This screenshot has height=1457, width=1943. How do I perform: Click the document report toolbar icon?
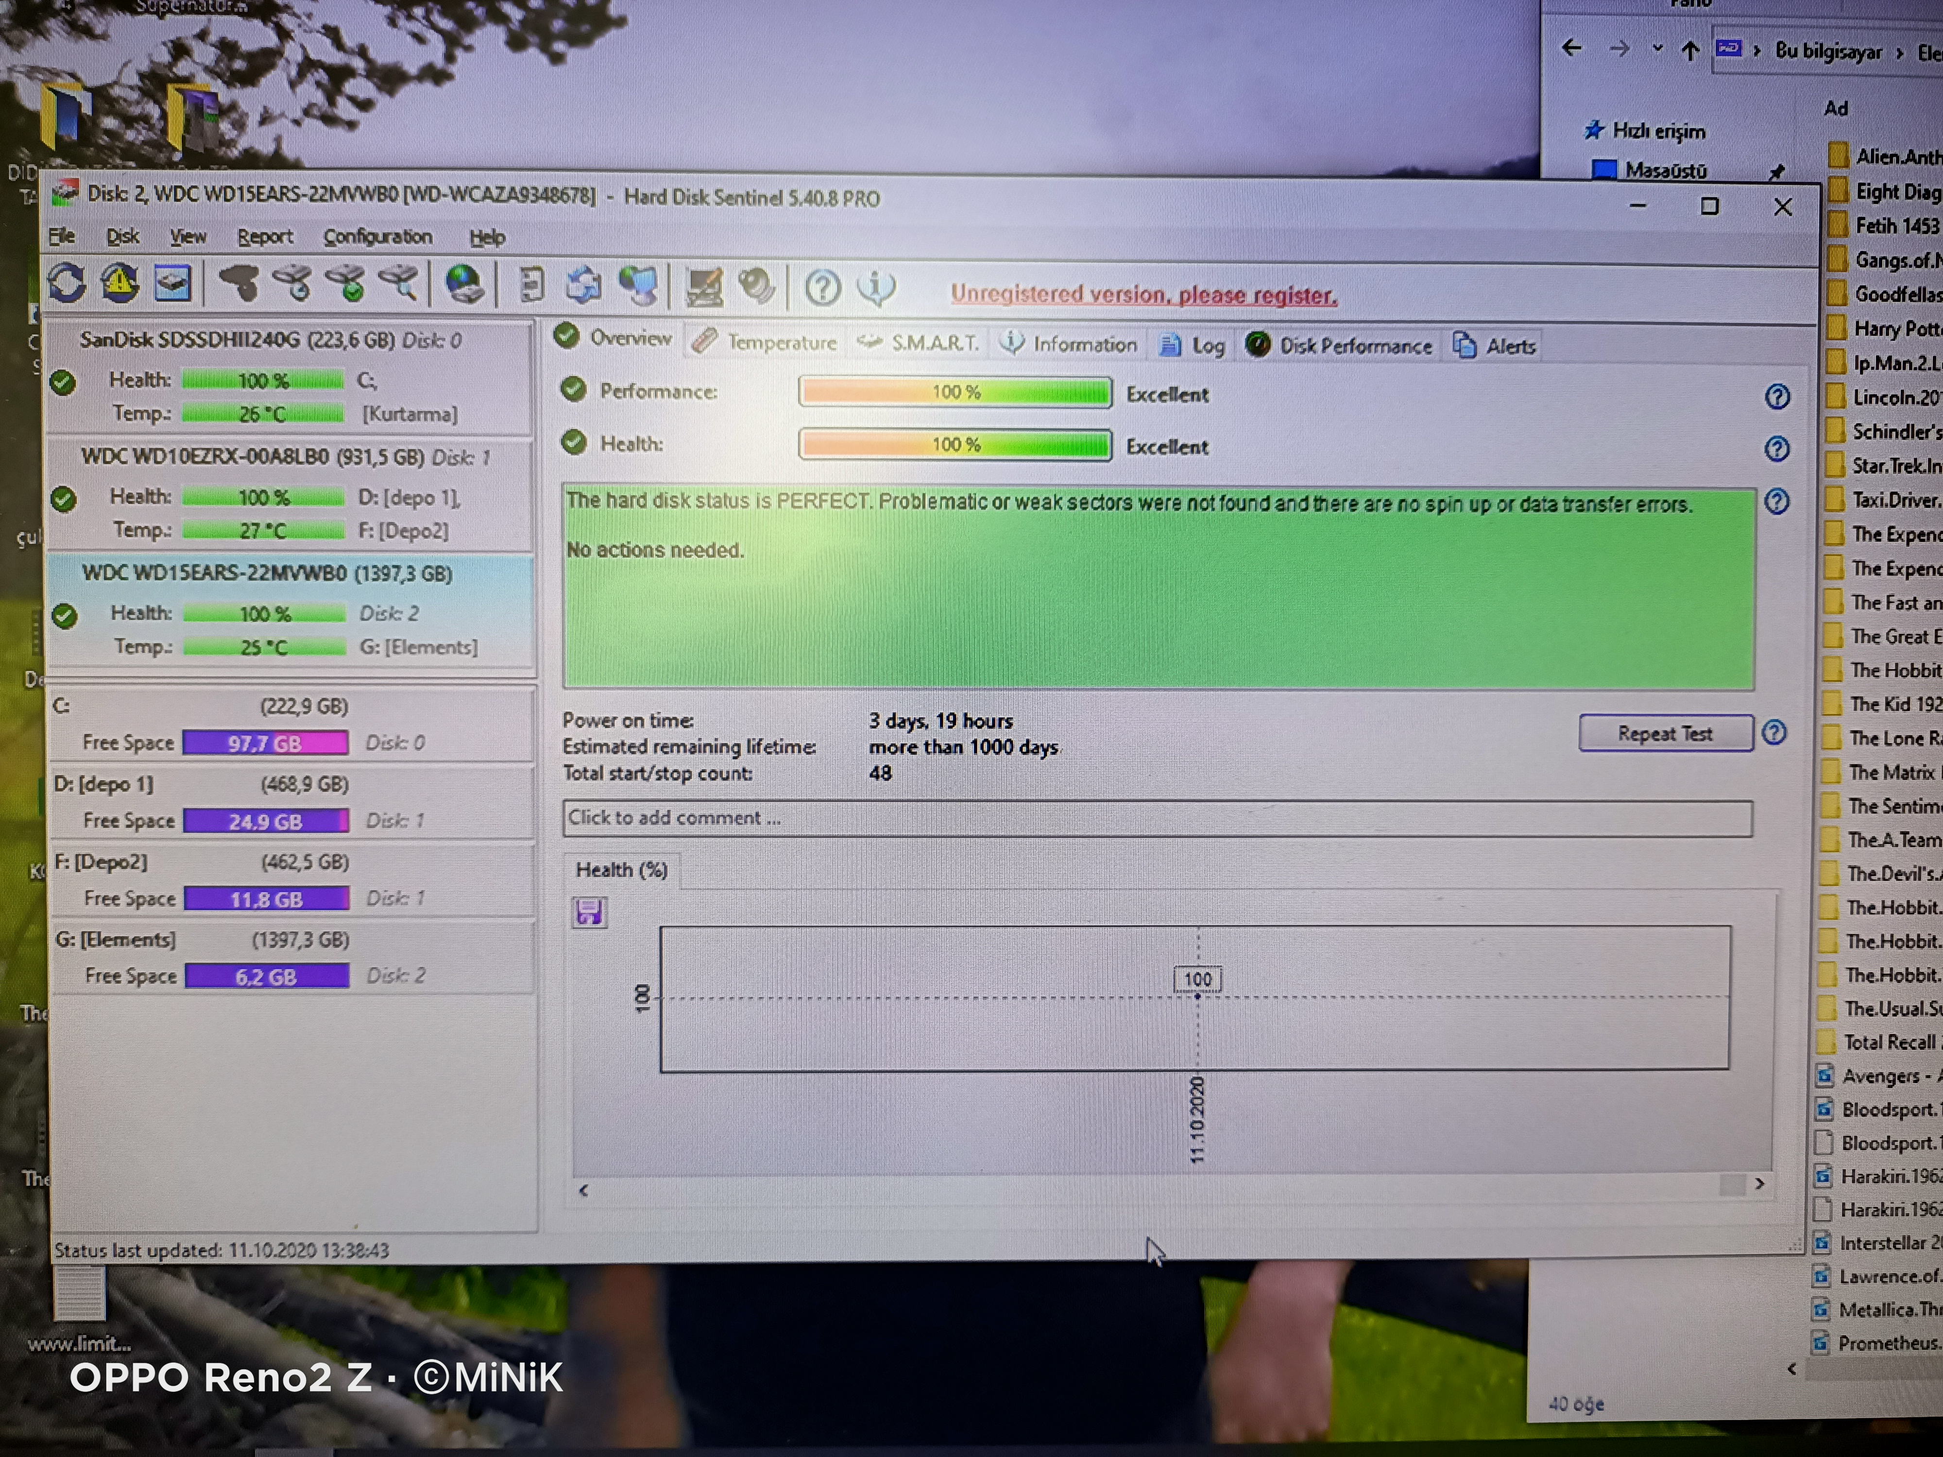click(531, 286)
